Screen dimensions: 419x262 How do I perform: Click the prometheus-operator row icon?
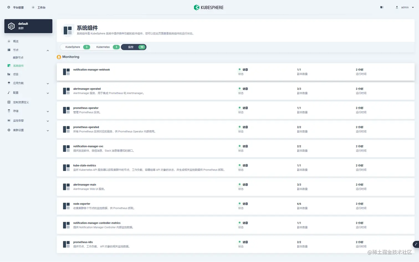pyautogui.click(x=66, y=110)
